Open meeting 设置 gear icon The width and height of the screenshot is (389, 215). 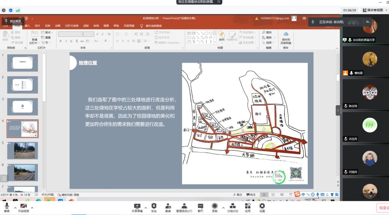pos(262,206)
